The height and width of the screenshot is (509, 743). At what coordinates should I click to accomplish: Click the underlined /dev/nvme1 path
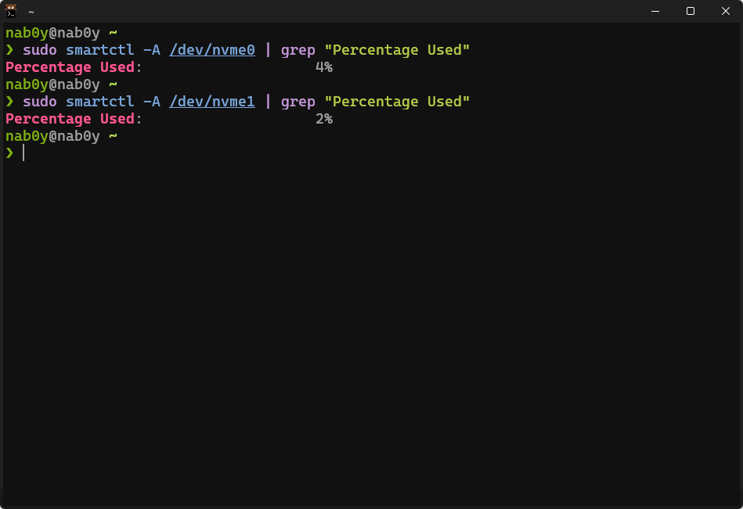click(212, 102)
